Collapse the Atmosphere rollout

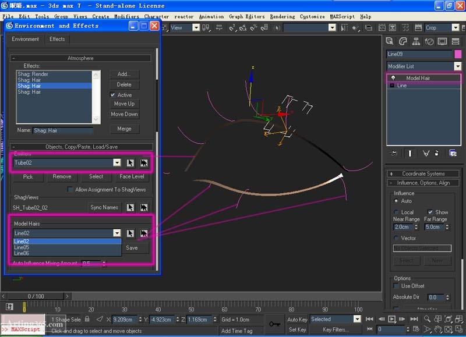[x=80, y=58]
